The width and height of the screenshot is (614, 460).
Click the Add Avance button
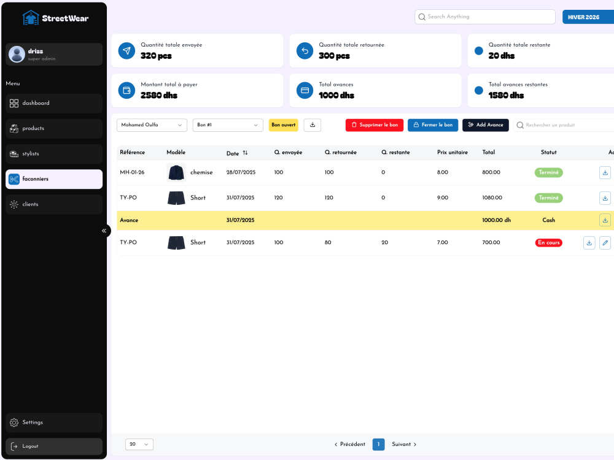486,125
